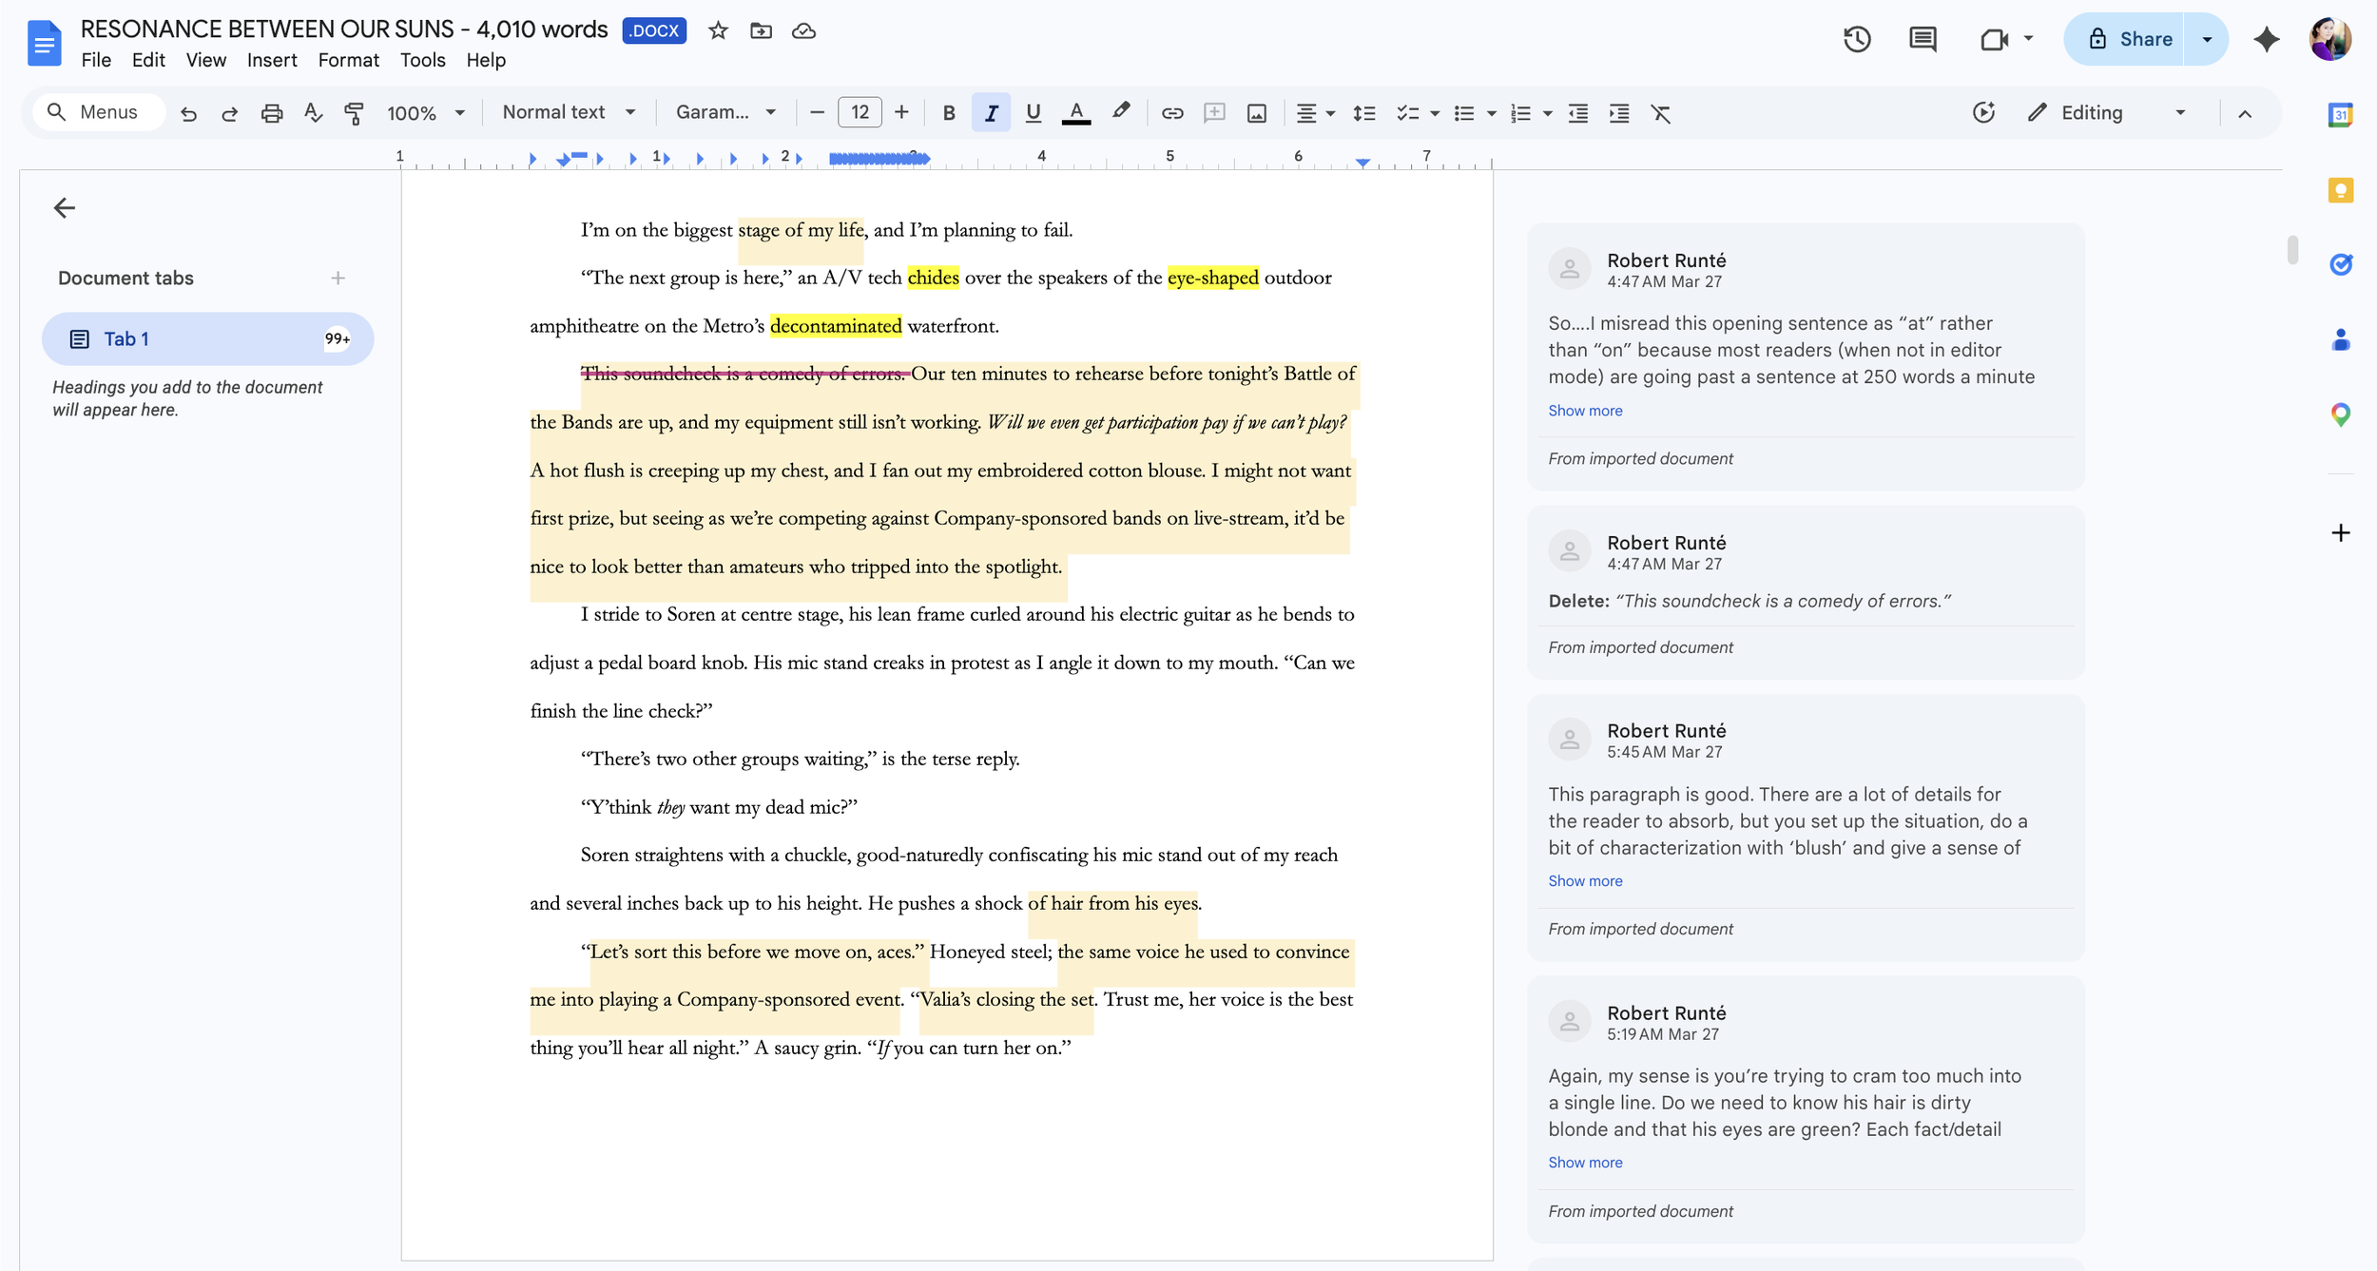Open version history clock icon

(x=1857, y=39)
